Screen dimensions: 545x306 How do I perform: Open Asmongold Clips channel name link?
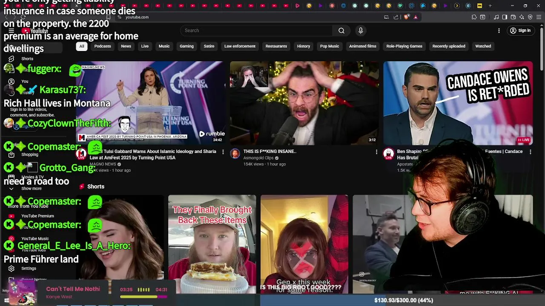pyautogui.click(x=258, y=158)
